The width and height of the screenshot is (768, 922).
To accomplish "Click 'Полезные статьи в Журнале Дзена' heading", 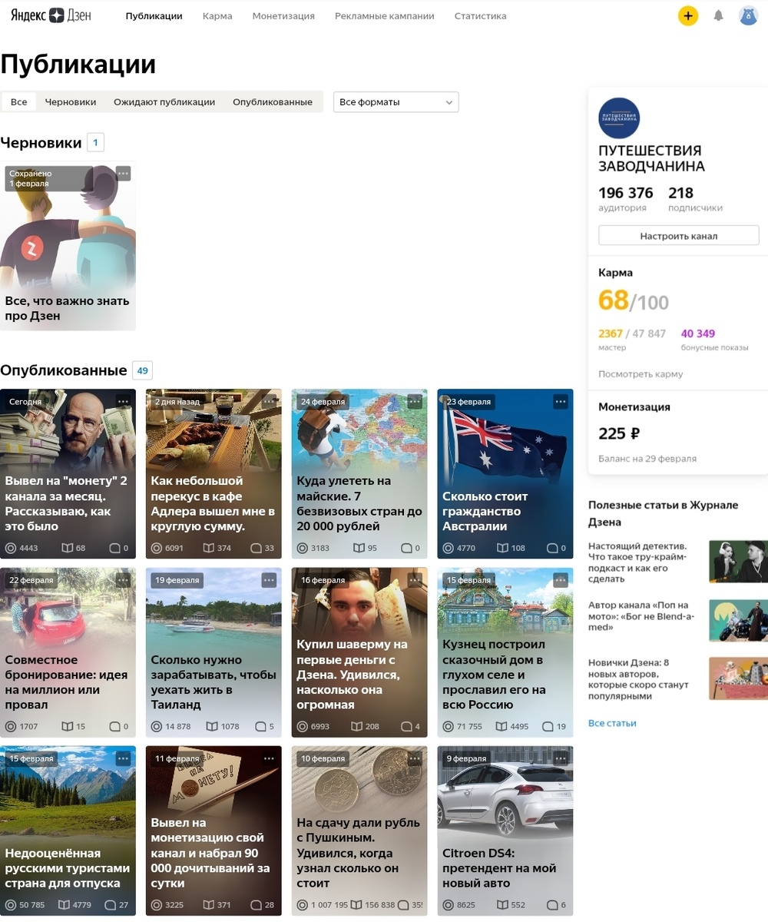I will (x=664, y=513).
